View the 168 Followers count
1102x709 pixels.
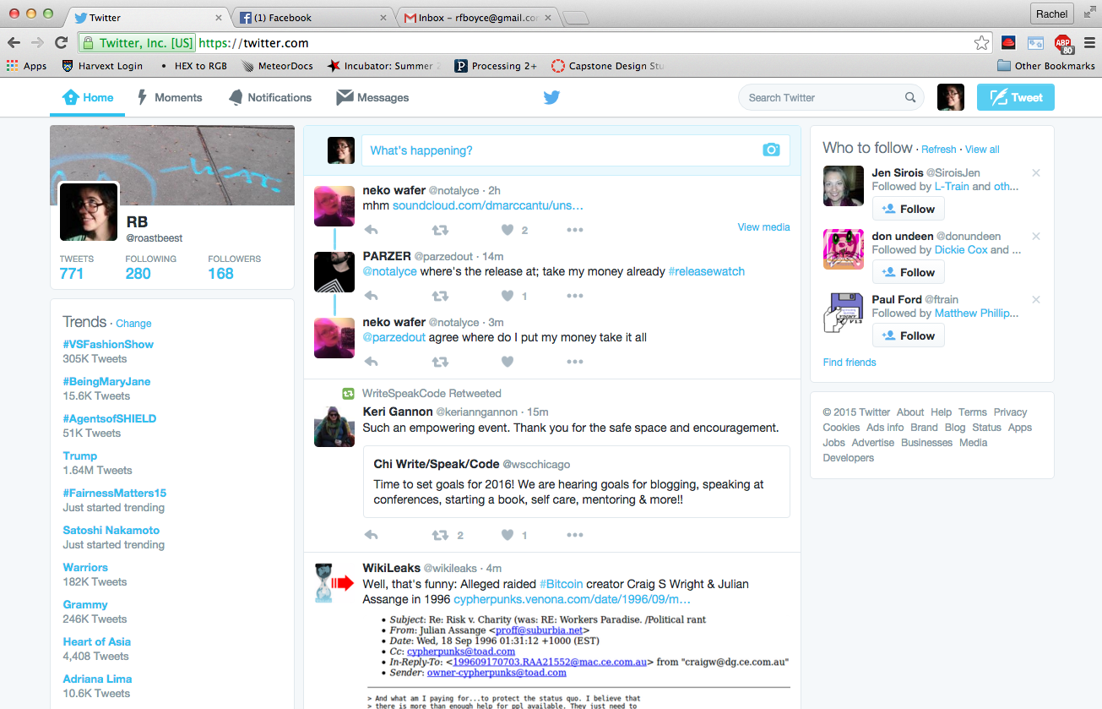tap(220, 273)
